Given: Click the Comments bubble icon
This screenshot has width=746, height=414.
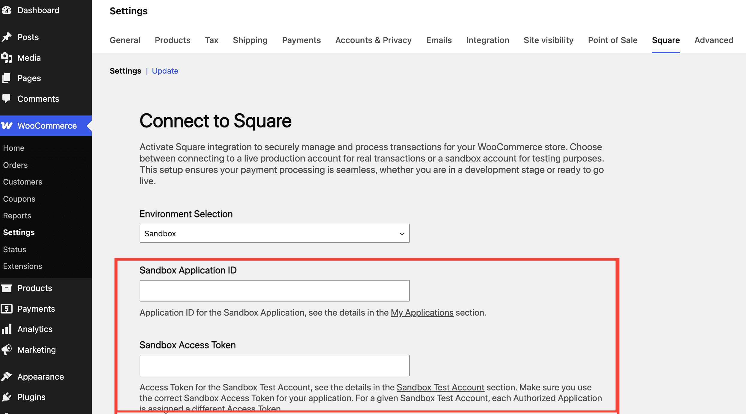Looking at the screenshot, I should pyautogui.click(x=7, y=98).
